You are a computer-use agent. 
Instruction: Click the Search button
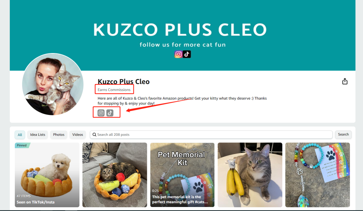[343, 134]
